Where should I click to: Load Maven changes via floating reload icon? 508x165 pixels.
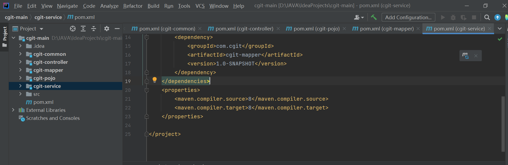click(x=465, y=56)
